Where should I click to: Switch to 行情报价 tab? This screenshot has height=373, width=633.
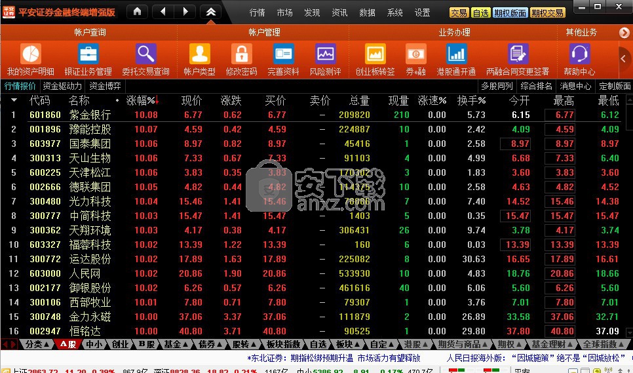(20, 86)
